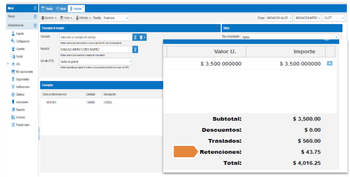Viewport: 350px width, 177px height.
Task: Click the plus icon next to Importe amount
Action: click(329, 63)
